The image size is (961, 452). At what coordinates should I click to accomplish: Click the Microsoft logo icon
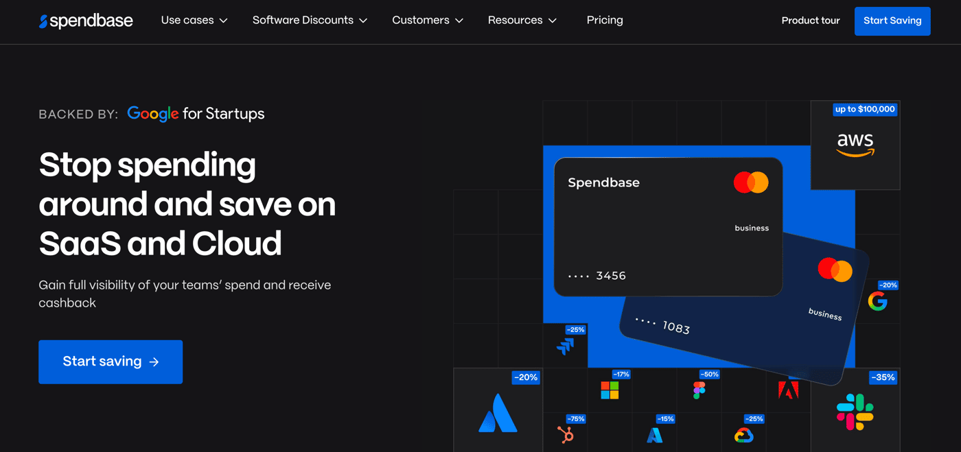pyautogui.click(x=610, y=390)
